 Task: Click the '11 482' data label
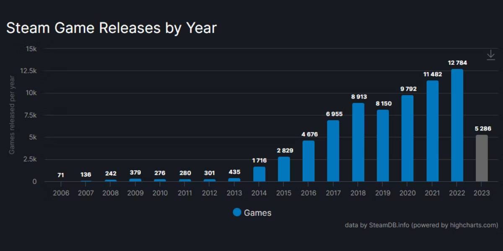point(433,74)
